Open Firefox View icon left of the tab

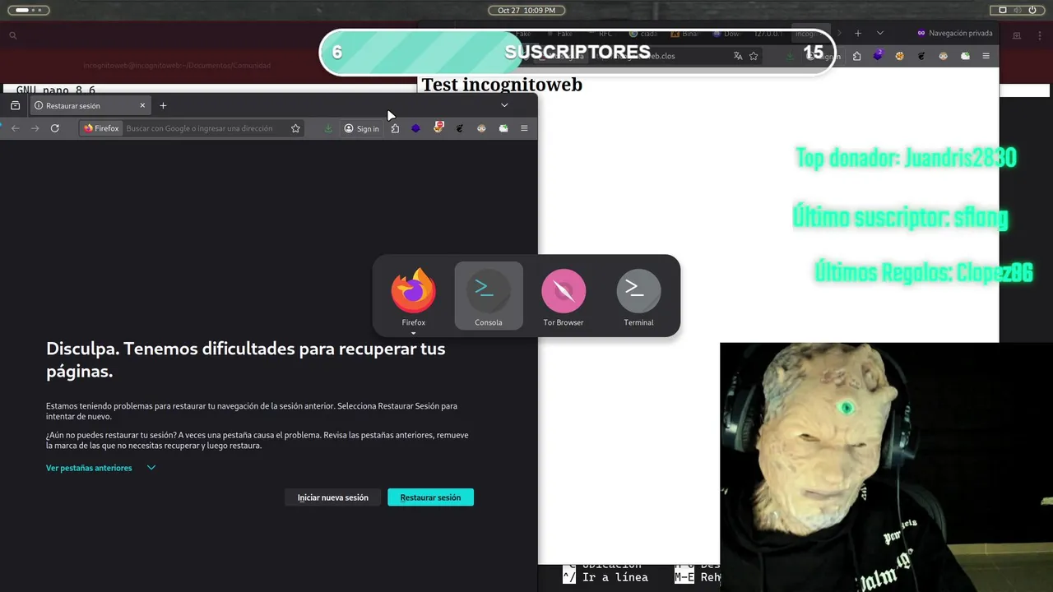15,105
